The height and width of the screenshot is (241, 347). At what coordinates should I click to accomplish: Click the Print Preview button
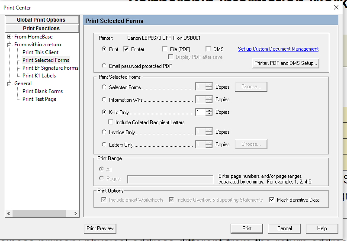tap(100, 228)
